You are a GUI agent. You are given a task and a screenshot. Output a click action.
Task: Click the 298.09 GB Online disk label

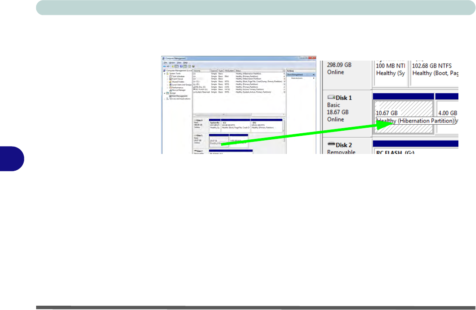tap(339, 68)
